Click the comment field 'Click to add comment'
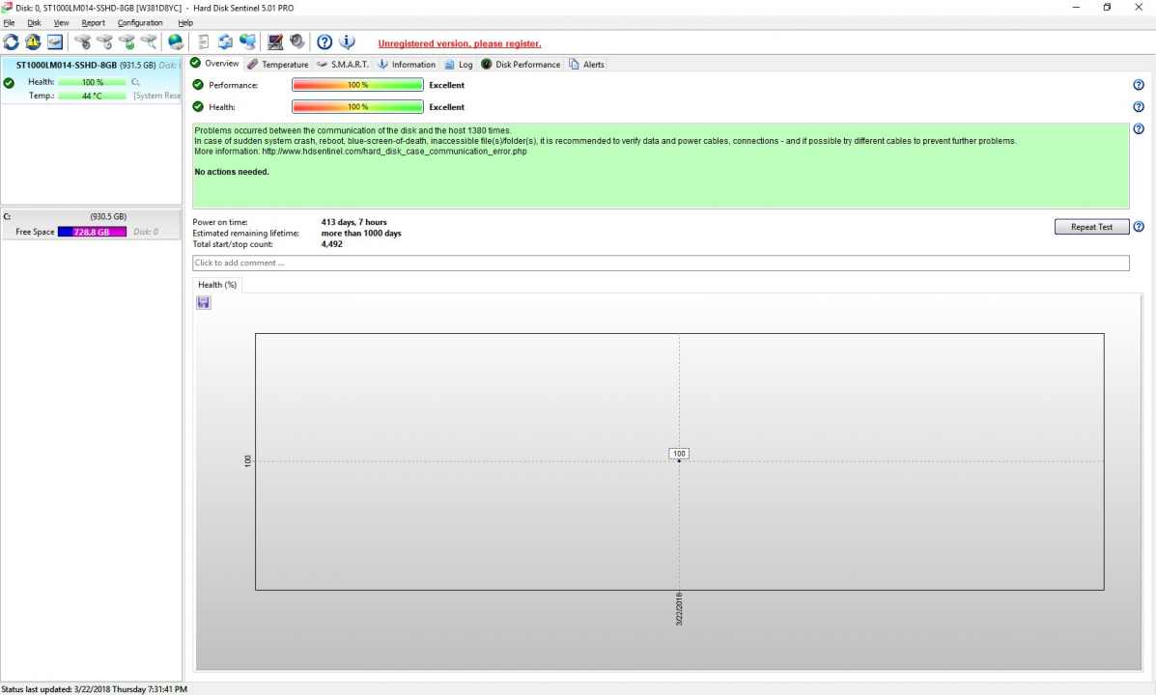 pyautogui.click(x=661, y=263)
